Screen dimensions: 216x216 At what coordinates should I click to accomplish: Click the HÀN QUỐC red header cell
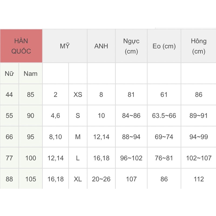point(21,46)
